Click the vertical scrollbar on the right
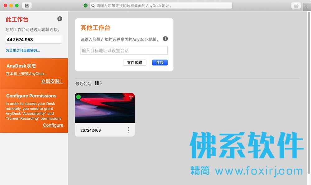The height and width of the screenshot is (185, 311). 309,92
